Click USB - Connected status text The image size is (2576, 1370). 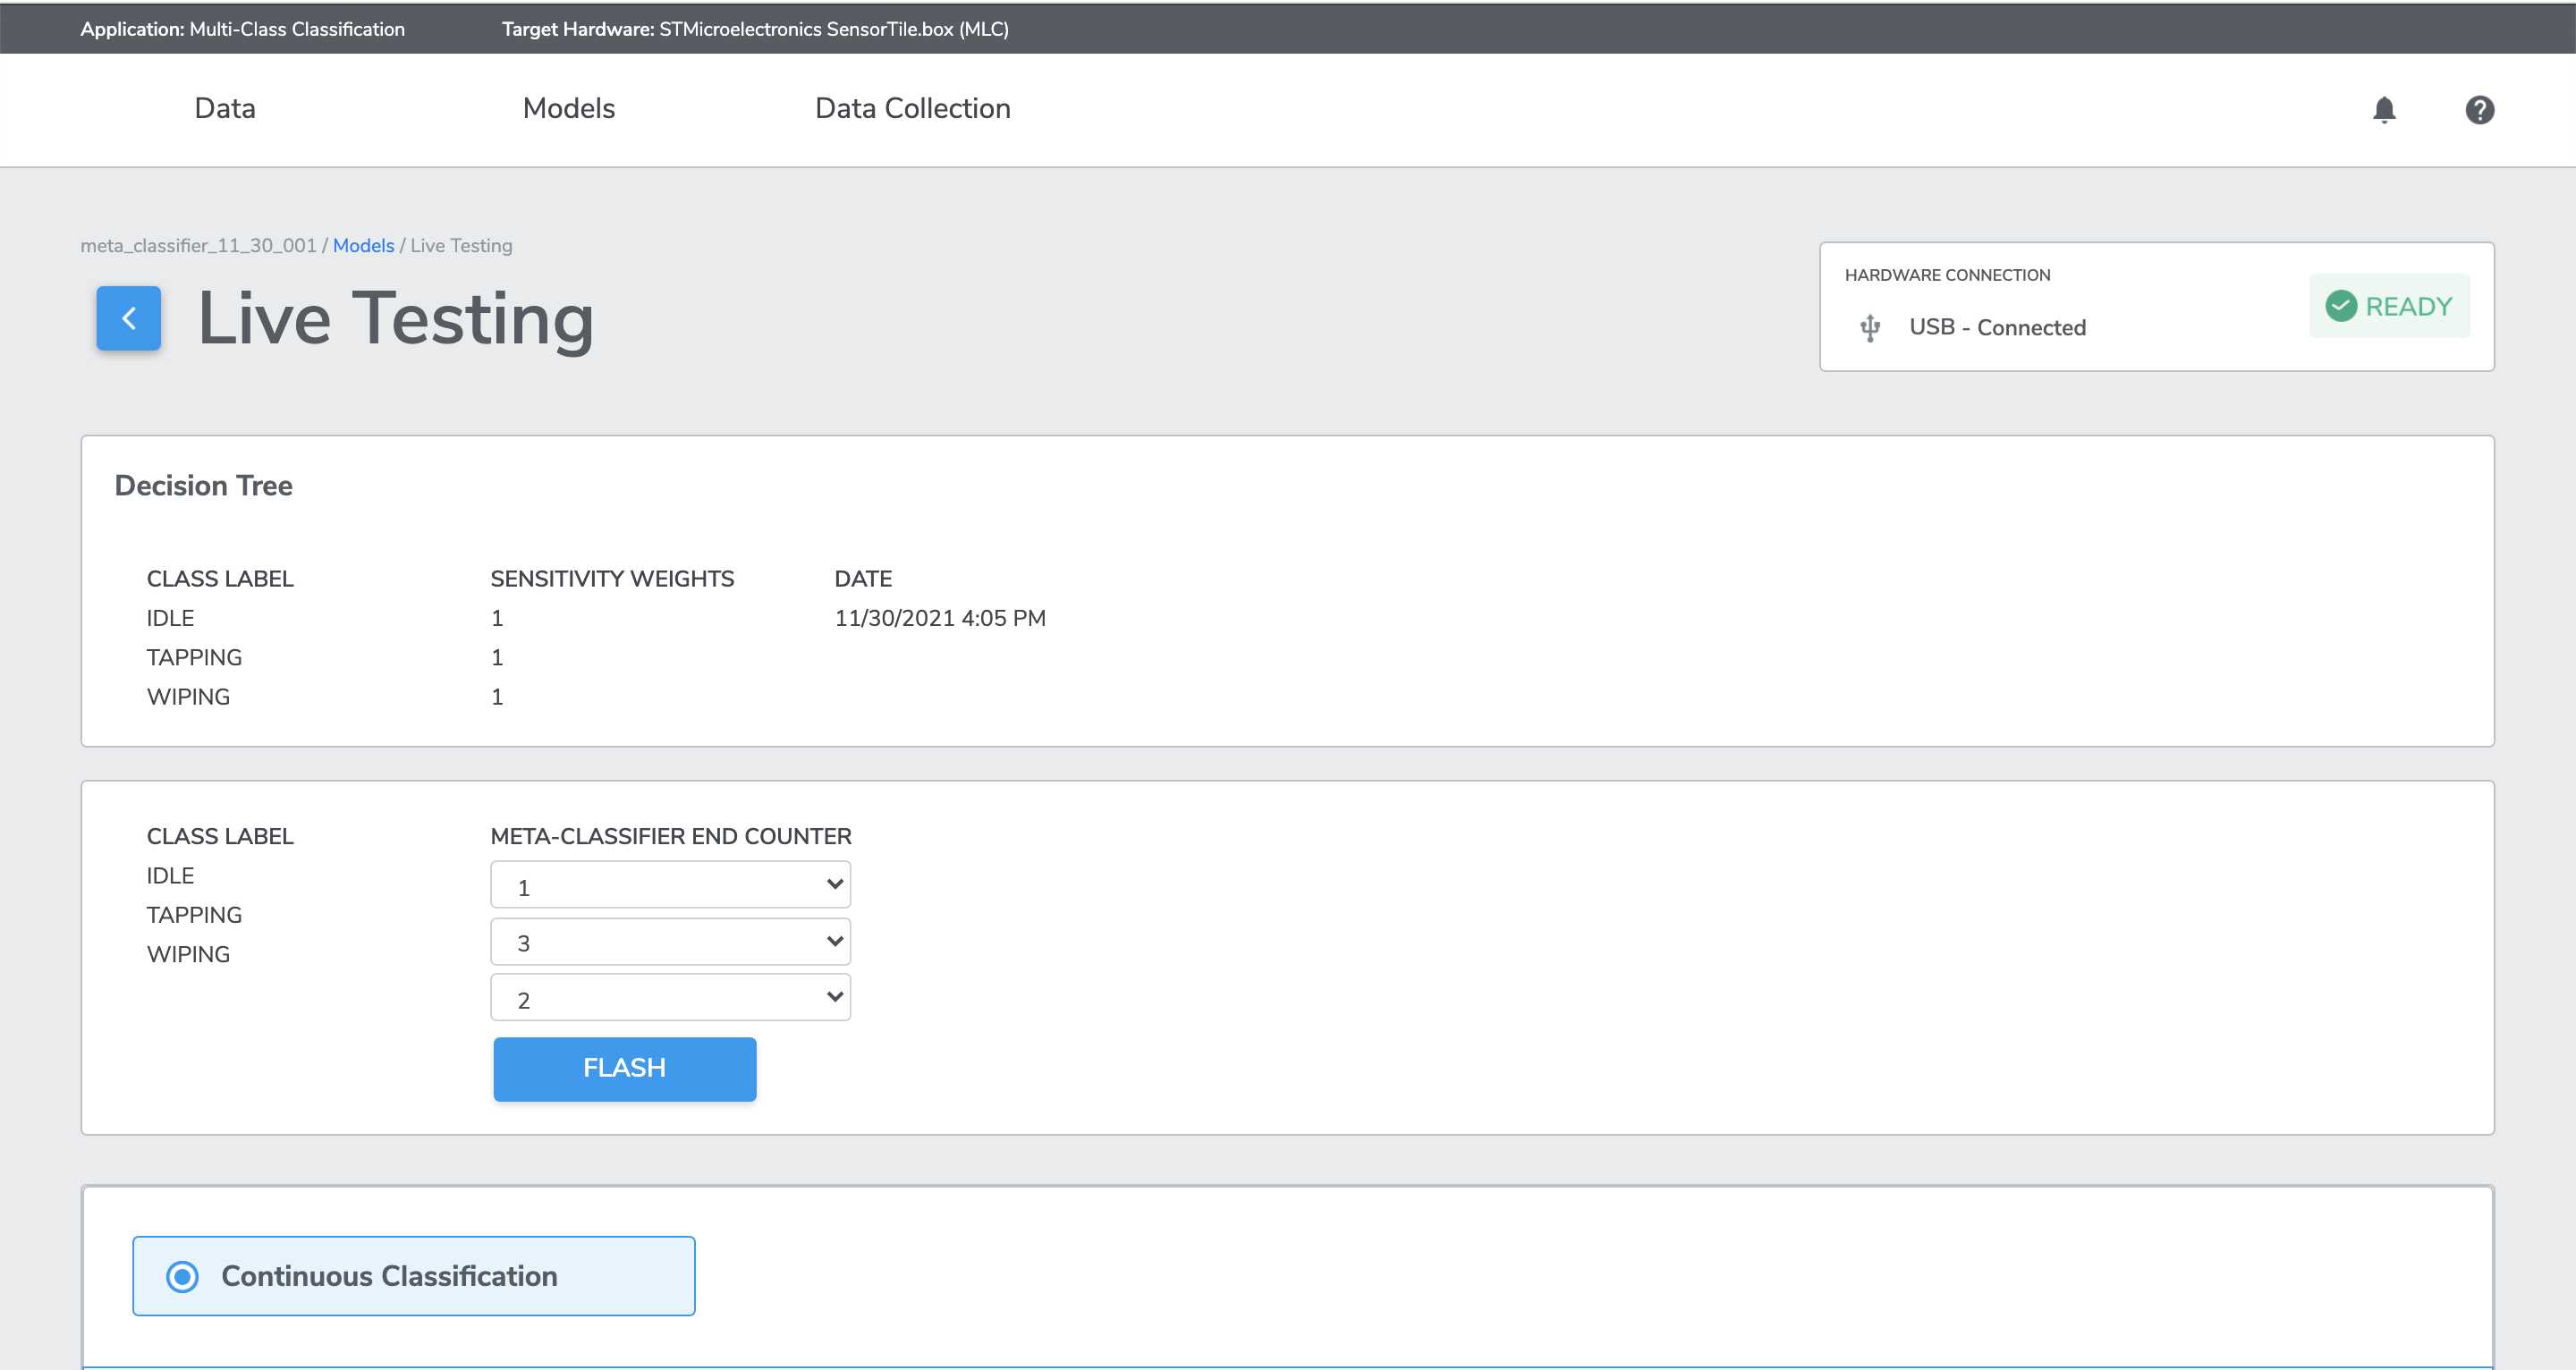[x=1997, y=327]
